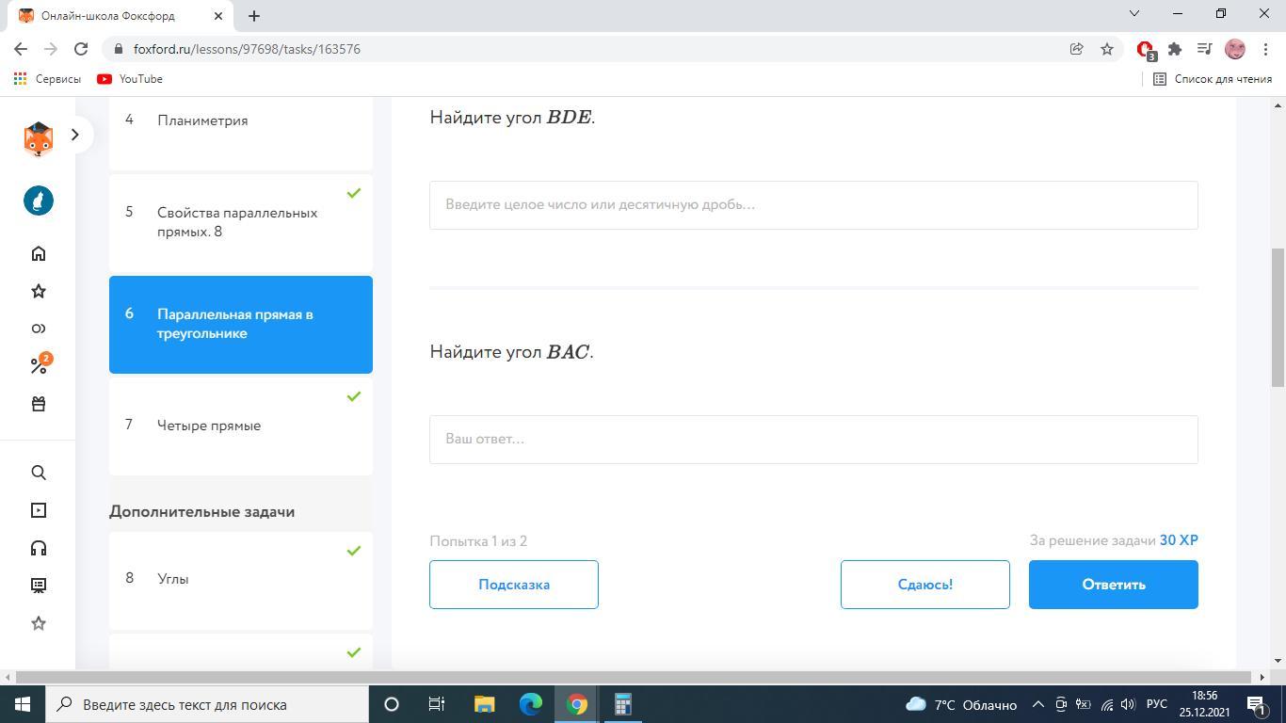Click the Foxford fox logo

tap(38, 138)
